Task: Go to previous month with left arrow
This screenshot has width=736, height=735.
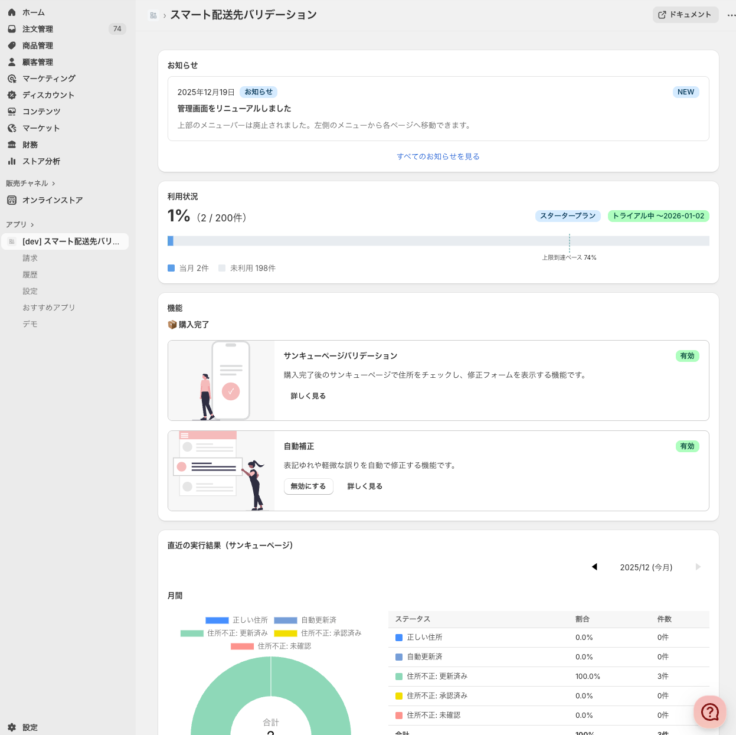Action: 594,567
